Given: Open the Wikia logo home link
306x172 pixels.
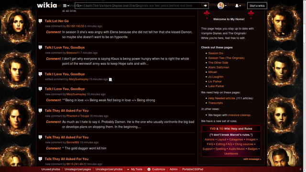Looking at the screenshot, I should click(x=47, y=5).
